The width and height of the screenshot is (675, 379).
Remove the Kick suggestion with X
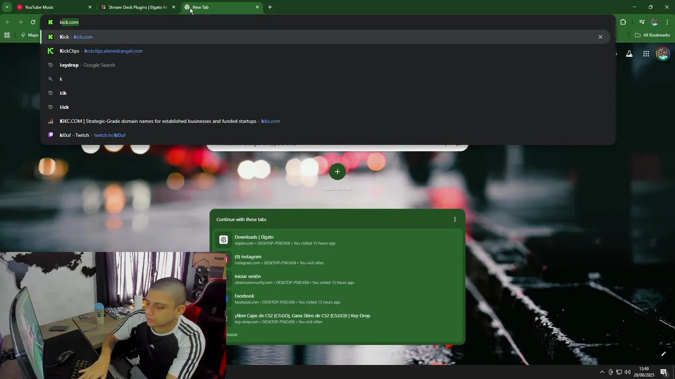600,37
